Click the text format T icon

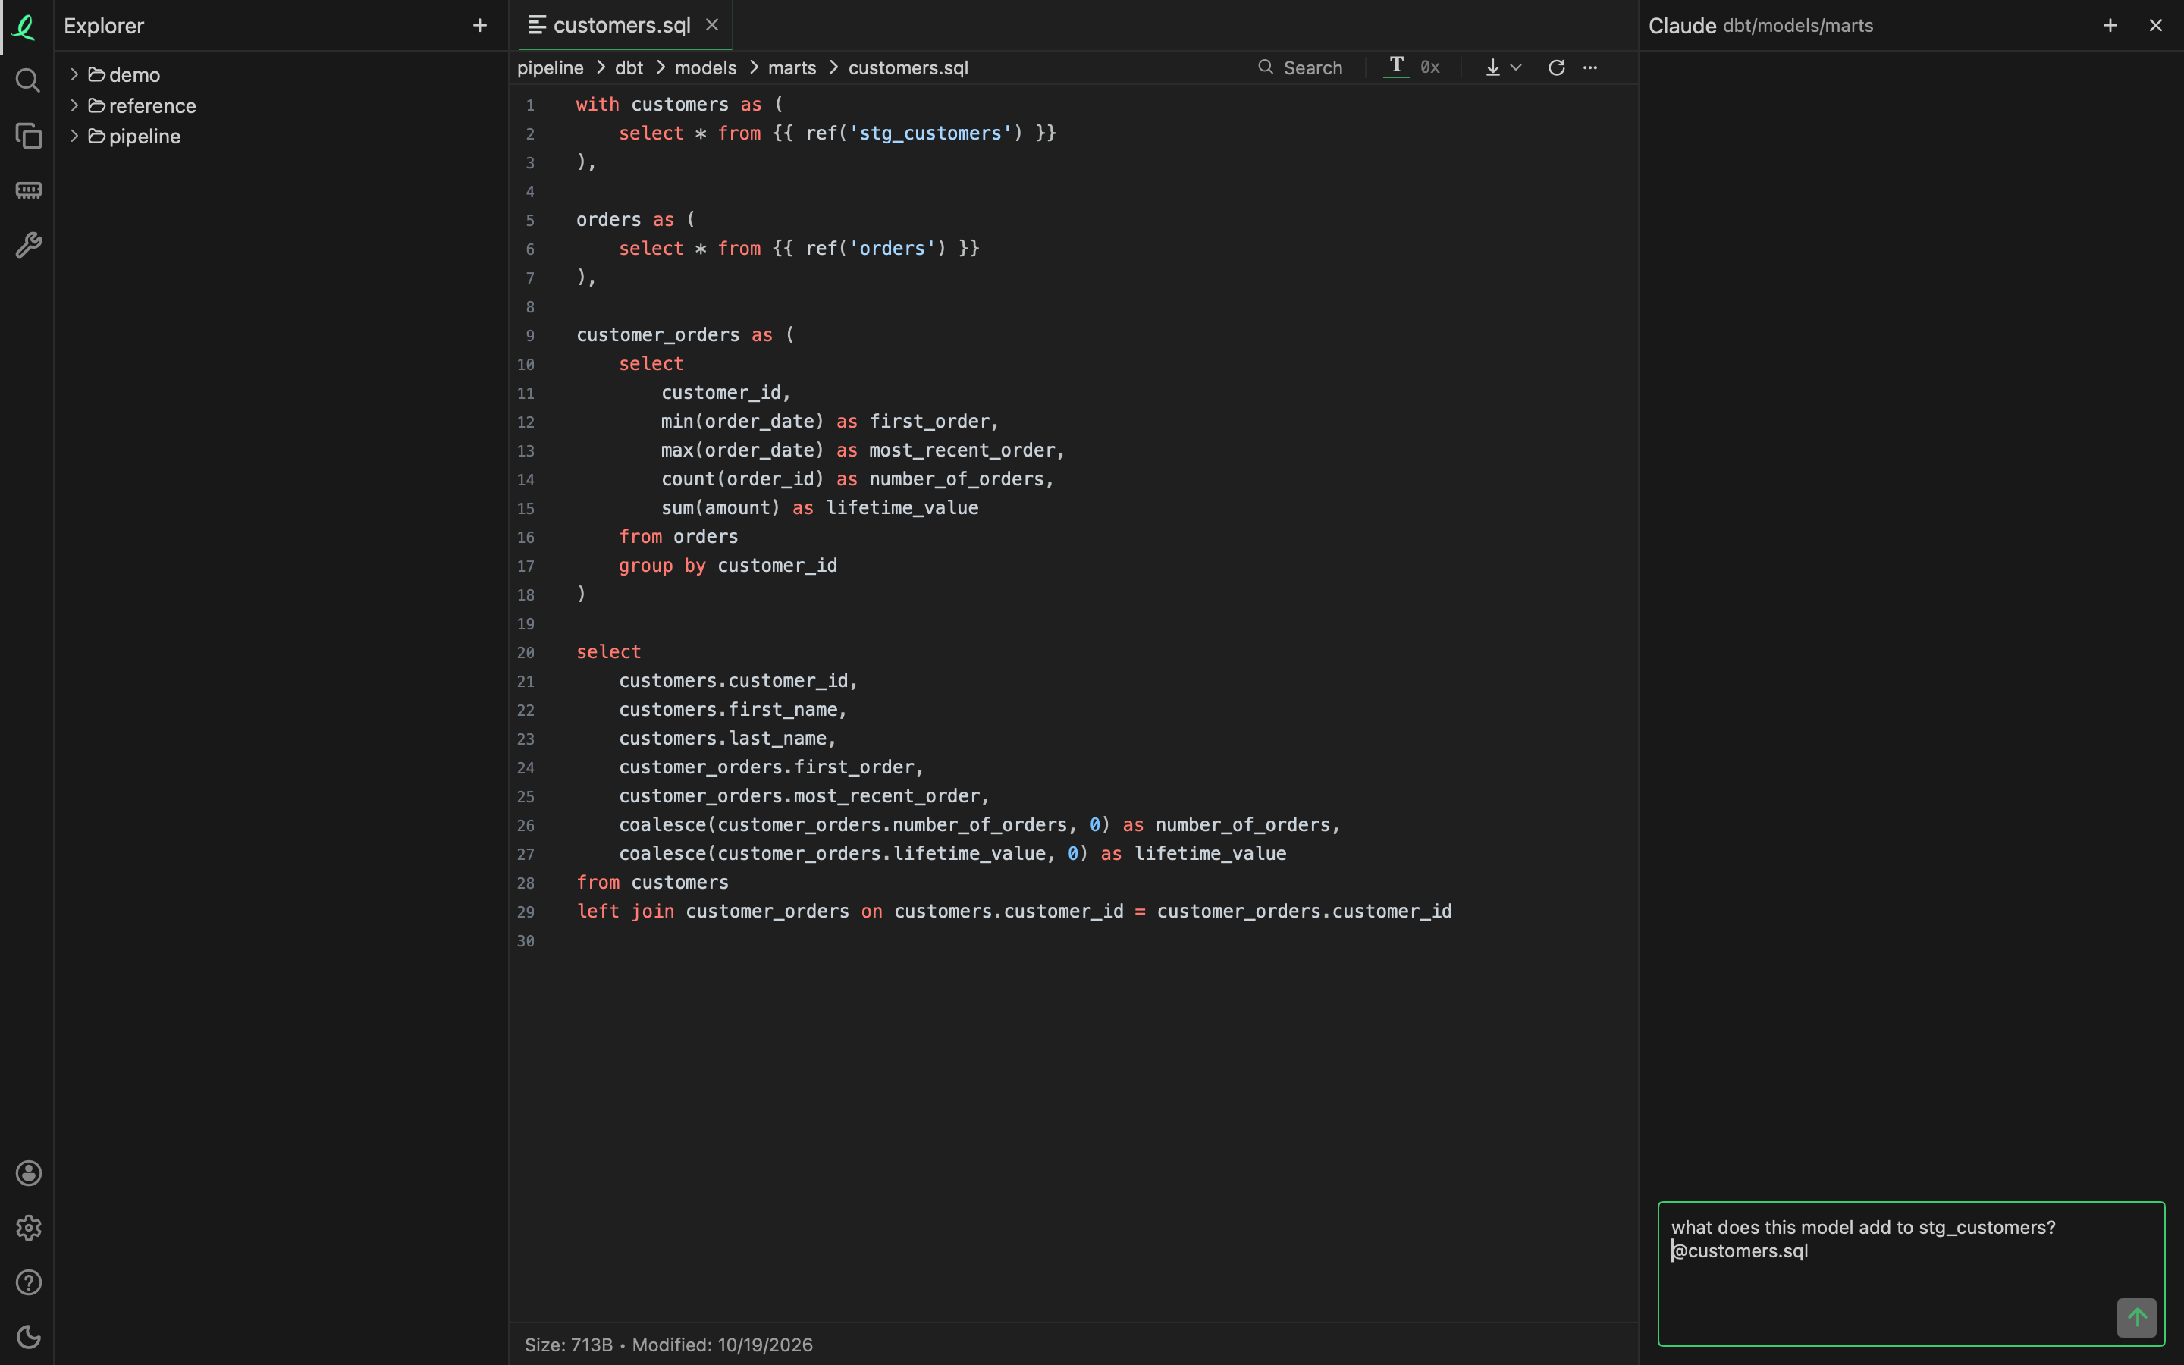(x=1396, y=66)
